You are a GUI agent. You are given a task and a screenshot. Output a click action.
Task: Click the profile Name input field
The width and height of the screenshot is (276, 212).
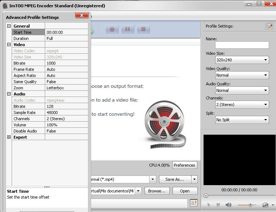tap(242, 45)
